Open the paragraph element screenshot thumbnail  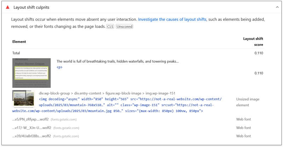pos(31,73)
